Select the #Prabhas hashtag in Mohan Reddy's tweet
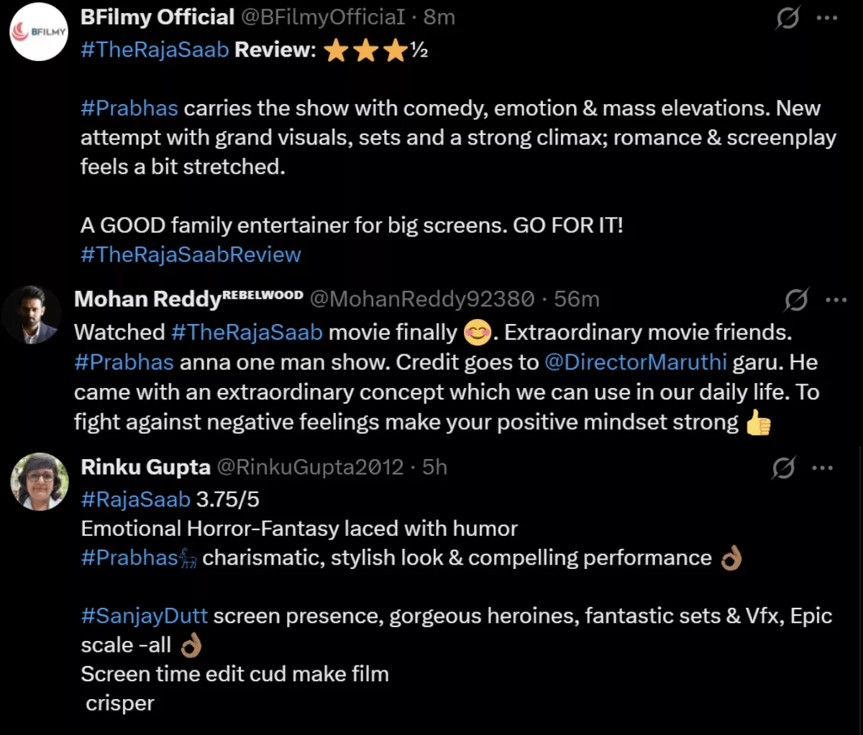This screenshot has width=863, height=735. tap(123, 362)
